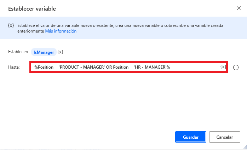
Task: Click the Hasta: field label
Action: (x=14, y=67)
